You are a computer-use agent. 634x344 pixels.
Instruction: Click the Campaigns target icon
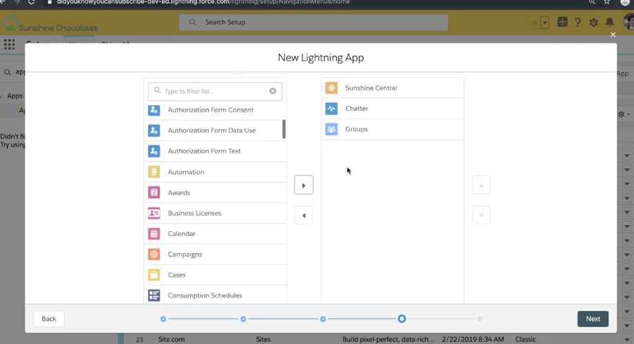[x=154, y=255]
